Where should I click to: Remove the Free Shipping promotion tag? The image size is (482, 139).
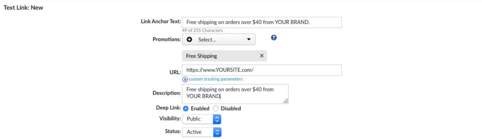262,56
